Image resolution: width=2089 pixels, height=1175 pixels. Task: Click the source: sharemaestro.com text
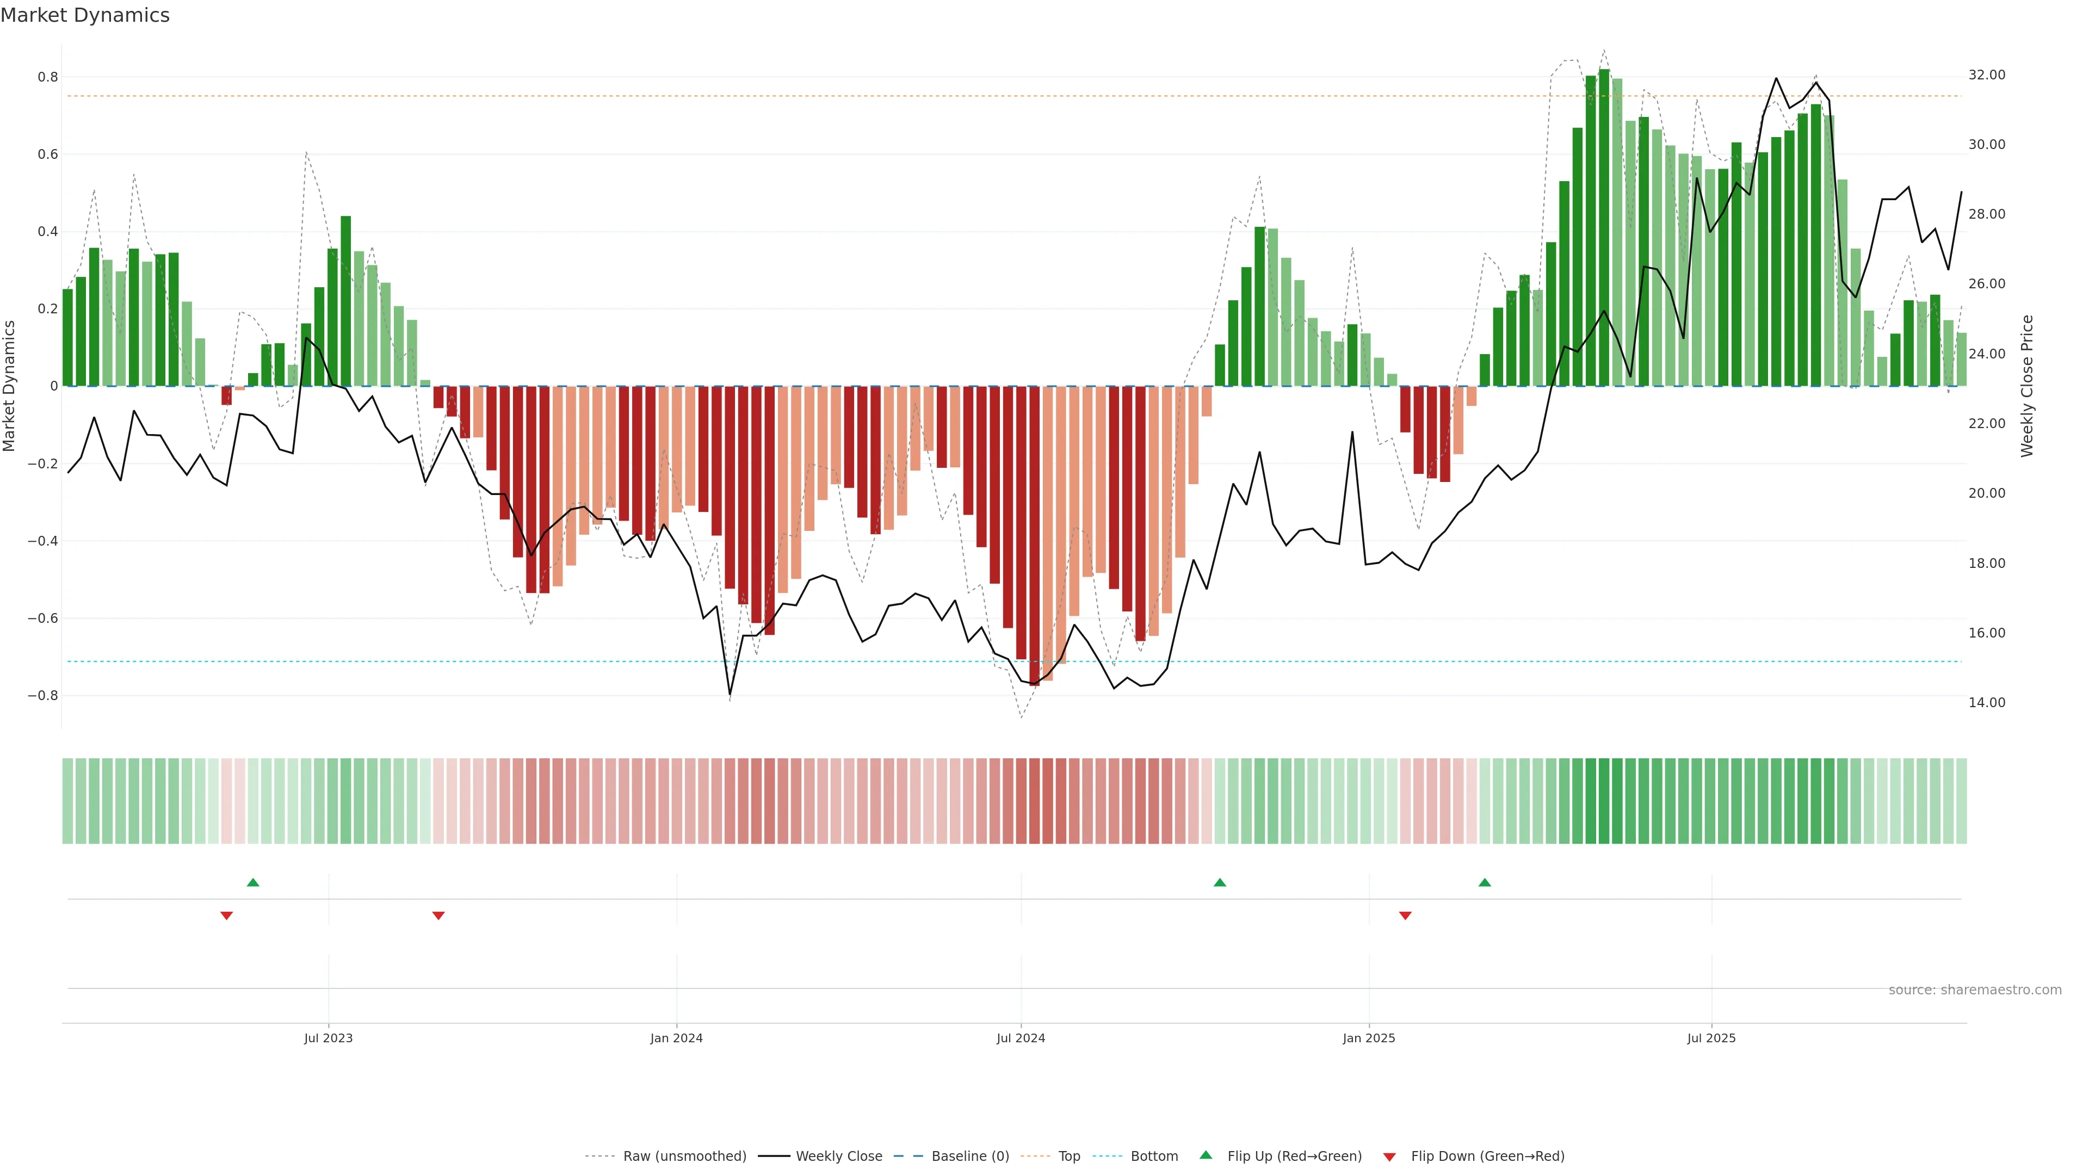click(1975, 990)
